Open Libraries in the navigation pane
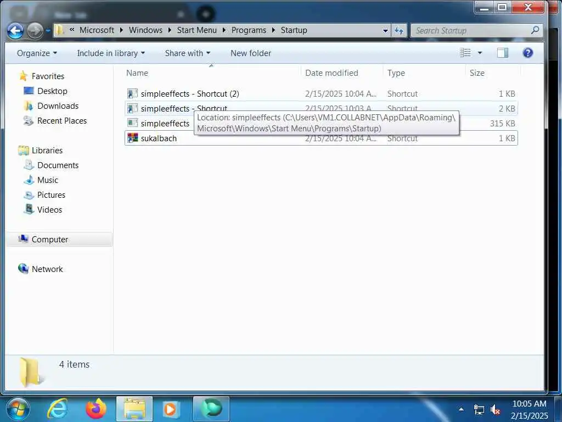562x422 pixels. point(47,151)
